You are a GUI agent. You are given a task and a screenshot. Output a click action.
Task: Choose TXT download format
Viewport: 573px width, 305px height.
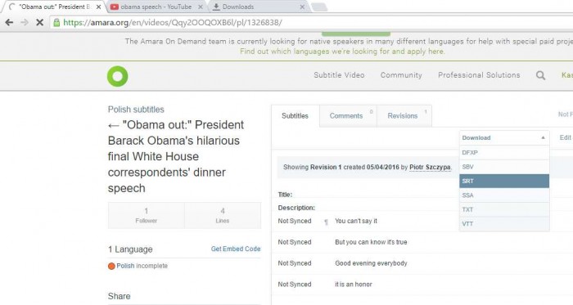pyautogui.click(x=504, y=209)
